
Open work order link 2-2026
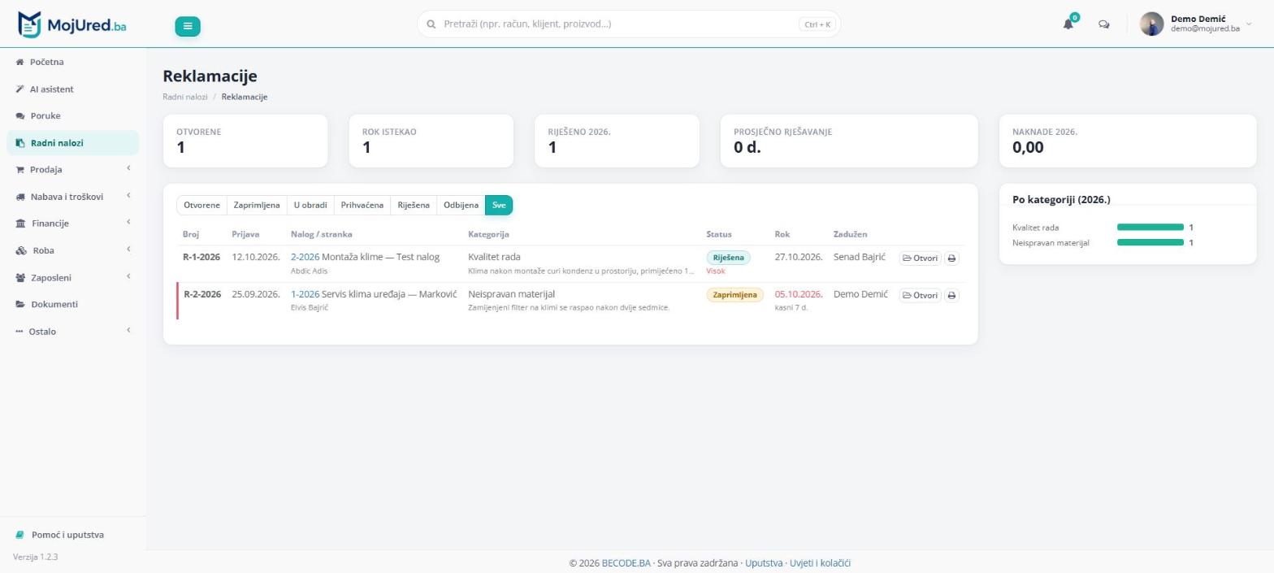pos(305,257)
